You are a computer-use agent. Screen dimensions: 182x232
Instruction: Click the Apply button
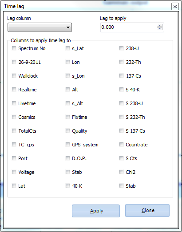[x=96, y=211]
